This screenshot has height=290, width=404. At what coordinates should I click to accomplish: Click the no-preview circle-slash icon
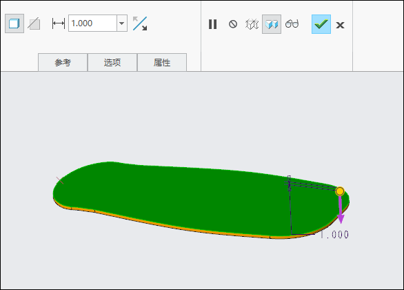(x=233, y=24)
